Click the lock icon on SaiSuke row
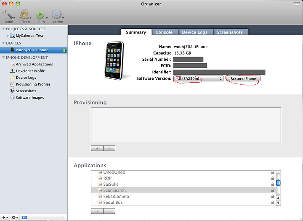The width and height of the screenshot is (303, 221). click(273, 184)
